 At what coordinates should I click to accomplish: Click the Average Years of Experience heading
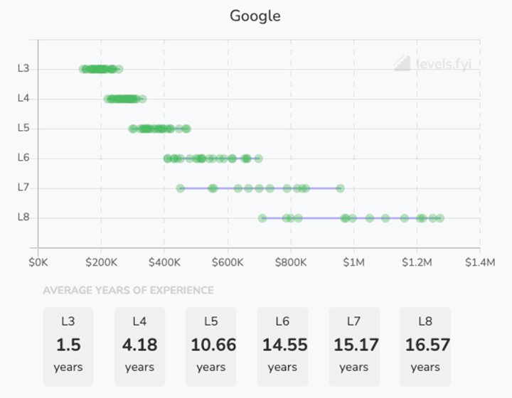click(x=128, y=290)
